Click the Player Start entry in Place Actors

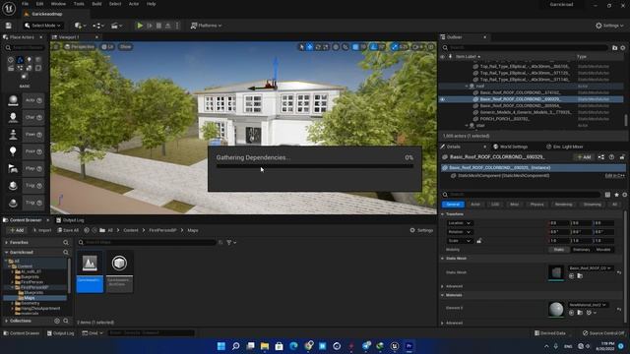click(26, 168)
